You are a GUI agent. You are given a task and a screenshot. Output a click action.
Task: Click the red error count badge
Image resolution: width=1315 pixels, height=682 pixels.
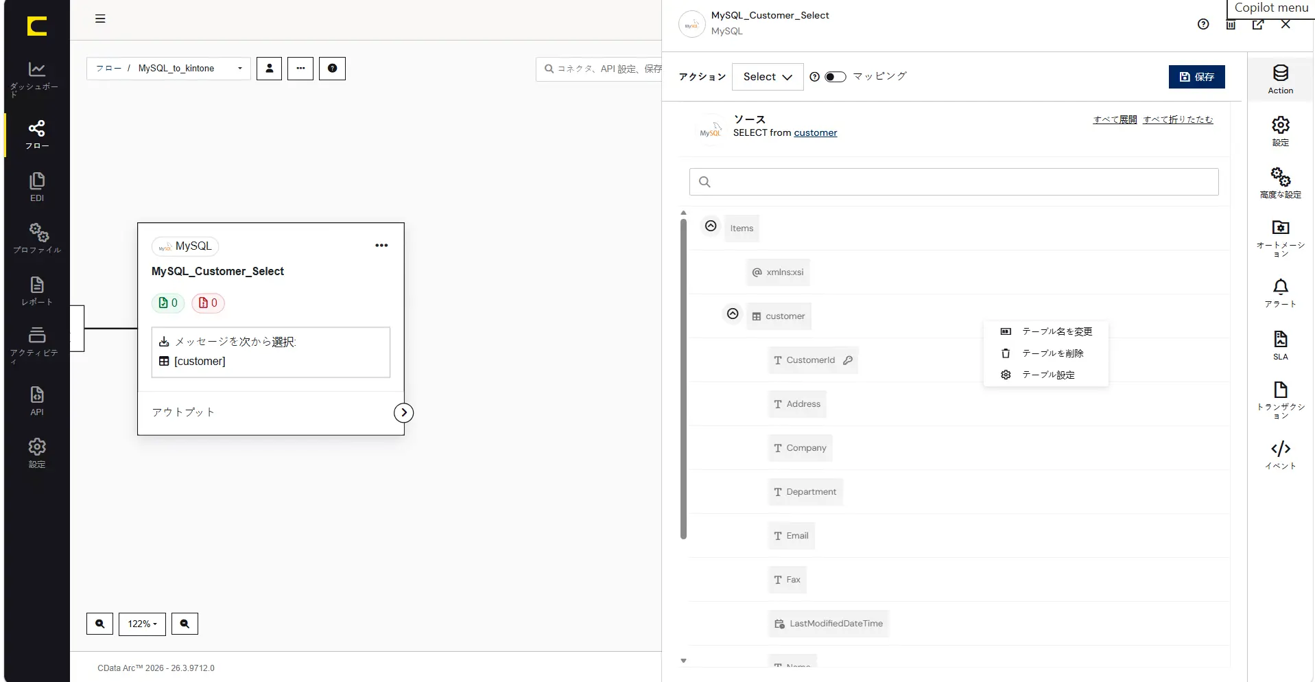coord(208,303)
